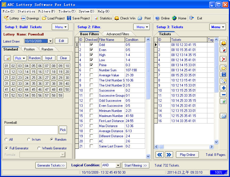
Task: Click the Powerball numbers input field
Action: coord(31,130)
